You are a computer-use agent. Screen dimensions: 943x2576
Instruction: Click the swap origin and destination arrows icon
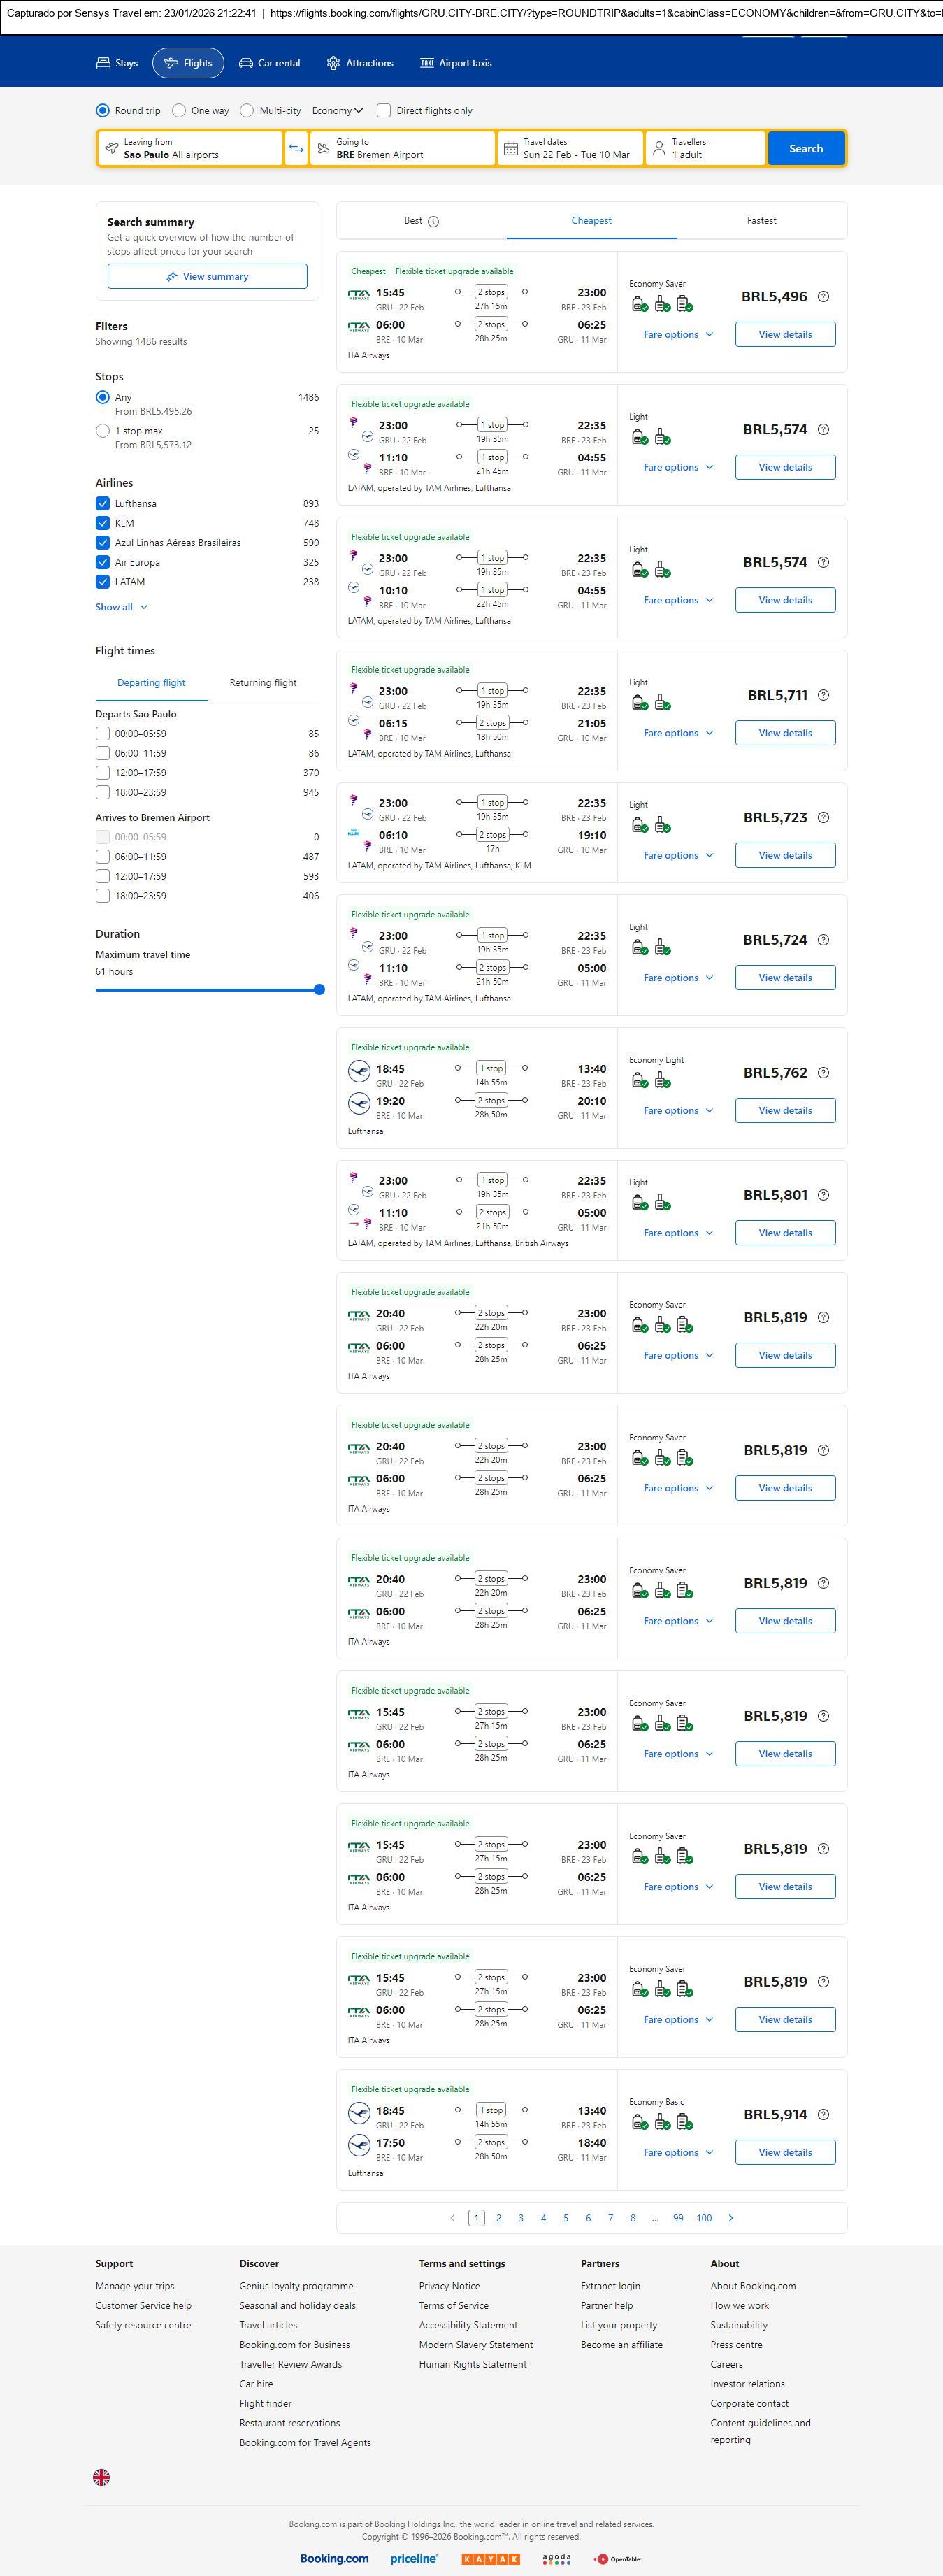[x=296, y=148]
